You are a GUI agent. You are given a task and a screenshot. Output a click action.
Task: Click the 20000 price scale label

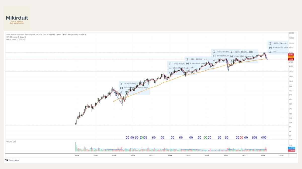(x=292, y=33)
